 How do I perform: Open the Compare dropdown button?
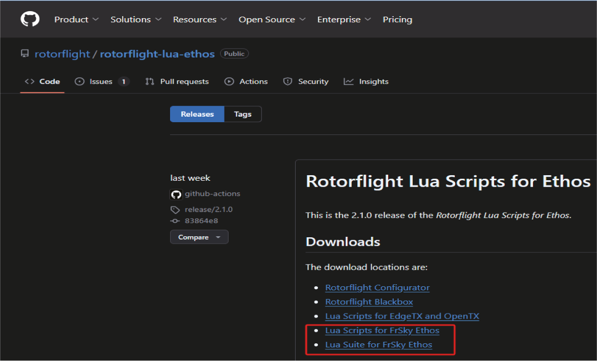click(199, 237)
